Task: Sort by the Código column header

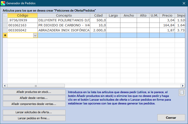Action: [22, 16]
